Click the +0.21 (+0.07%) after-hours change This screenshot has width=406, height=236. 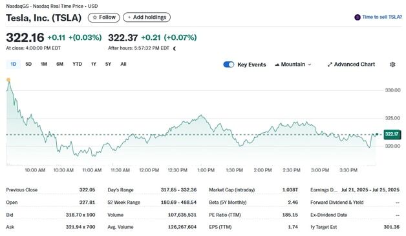[169, 37]
